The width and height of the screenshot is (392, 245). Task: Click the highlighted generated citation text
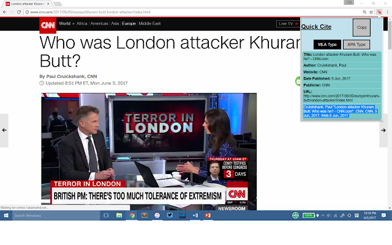[x=341, y=111]
